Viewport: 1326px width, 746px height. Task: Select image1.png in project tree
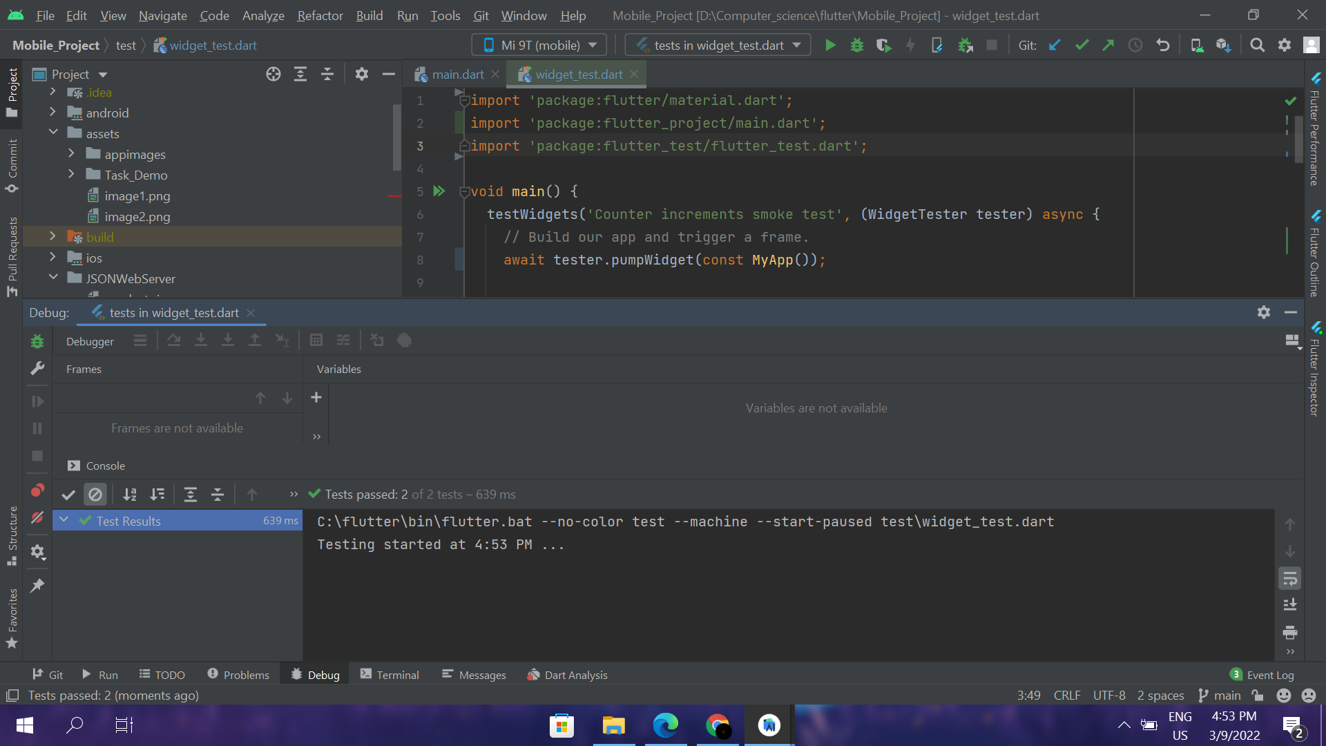(x=137, y=196)
